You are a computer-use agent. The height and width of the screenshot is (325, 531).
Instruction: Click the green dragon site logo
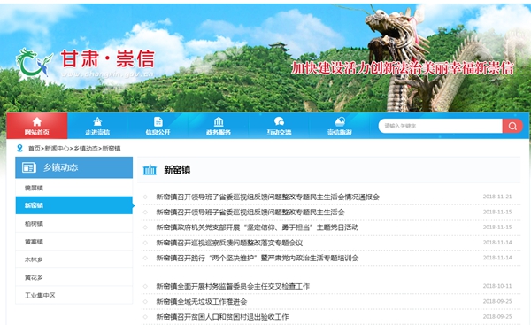[x=34, y=63]
